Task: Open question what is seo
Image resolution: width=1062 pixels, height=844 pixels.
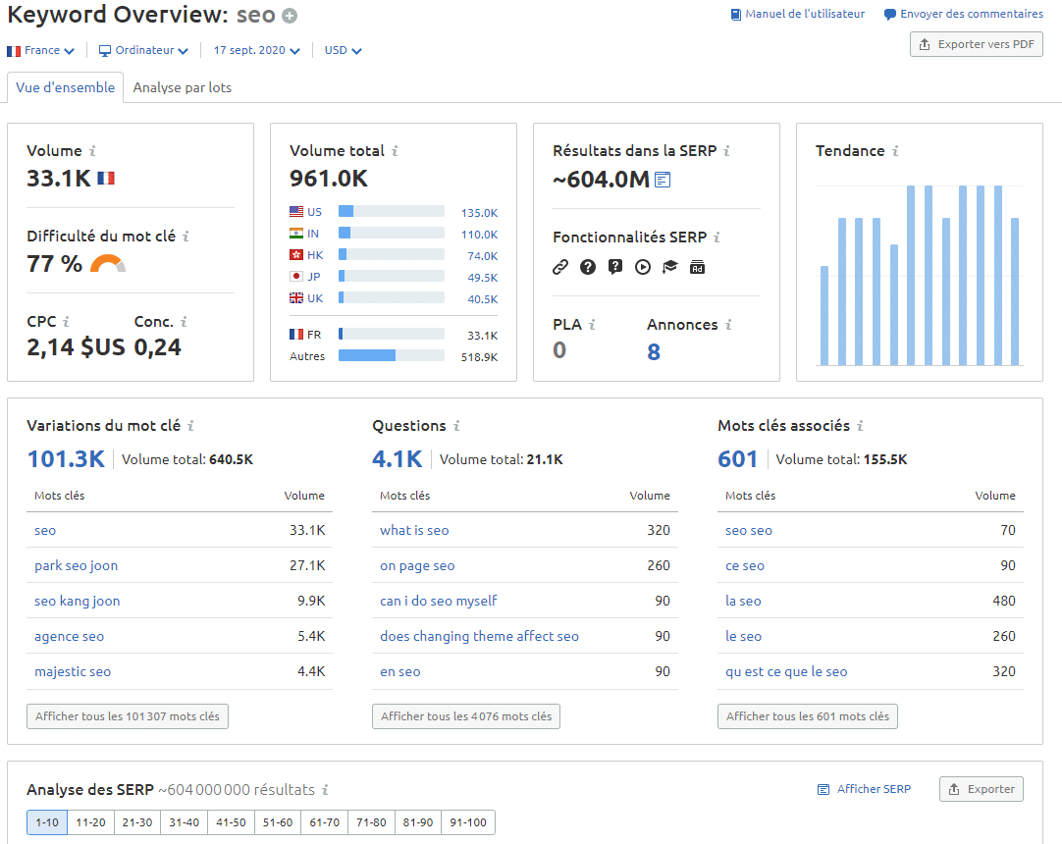Action: [414, 530]
